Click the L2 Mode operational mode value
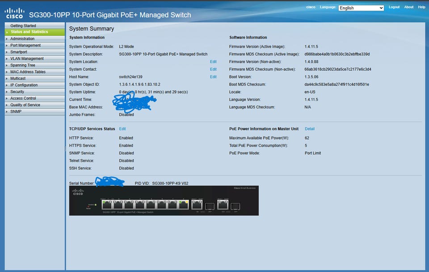The image size is (429, 272). pyautogui.click(x=126, y=47)
